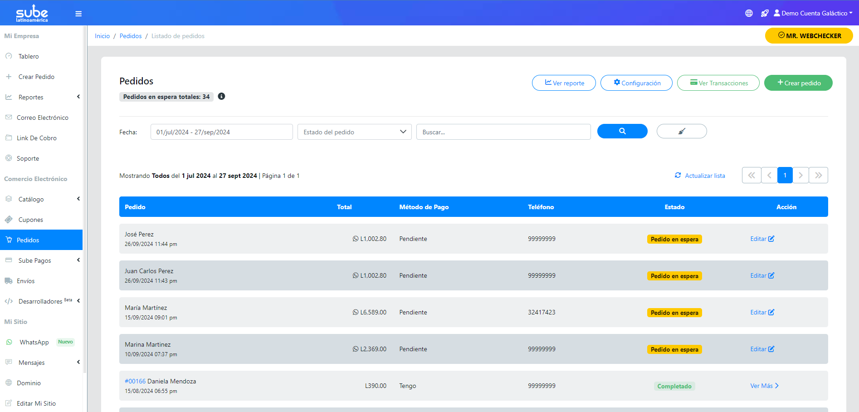This screenshot has width=859, height=412.
Task: Expand Reportes sidebar submenu
Action: 41,97
